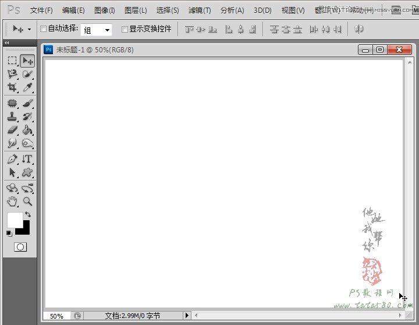Select the Spot Healing Brush tool

12,103
